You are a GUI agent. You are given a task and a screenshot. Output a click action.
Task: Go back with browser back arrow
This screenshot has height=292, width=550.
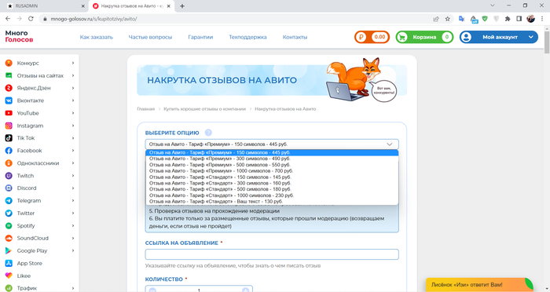(8, 19)
